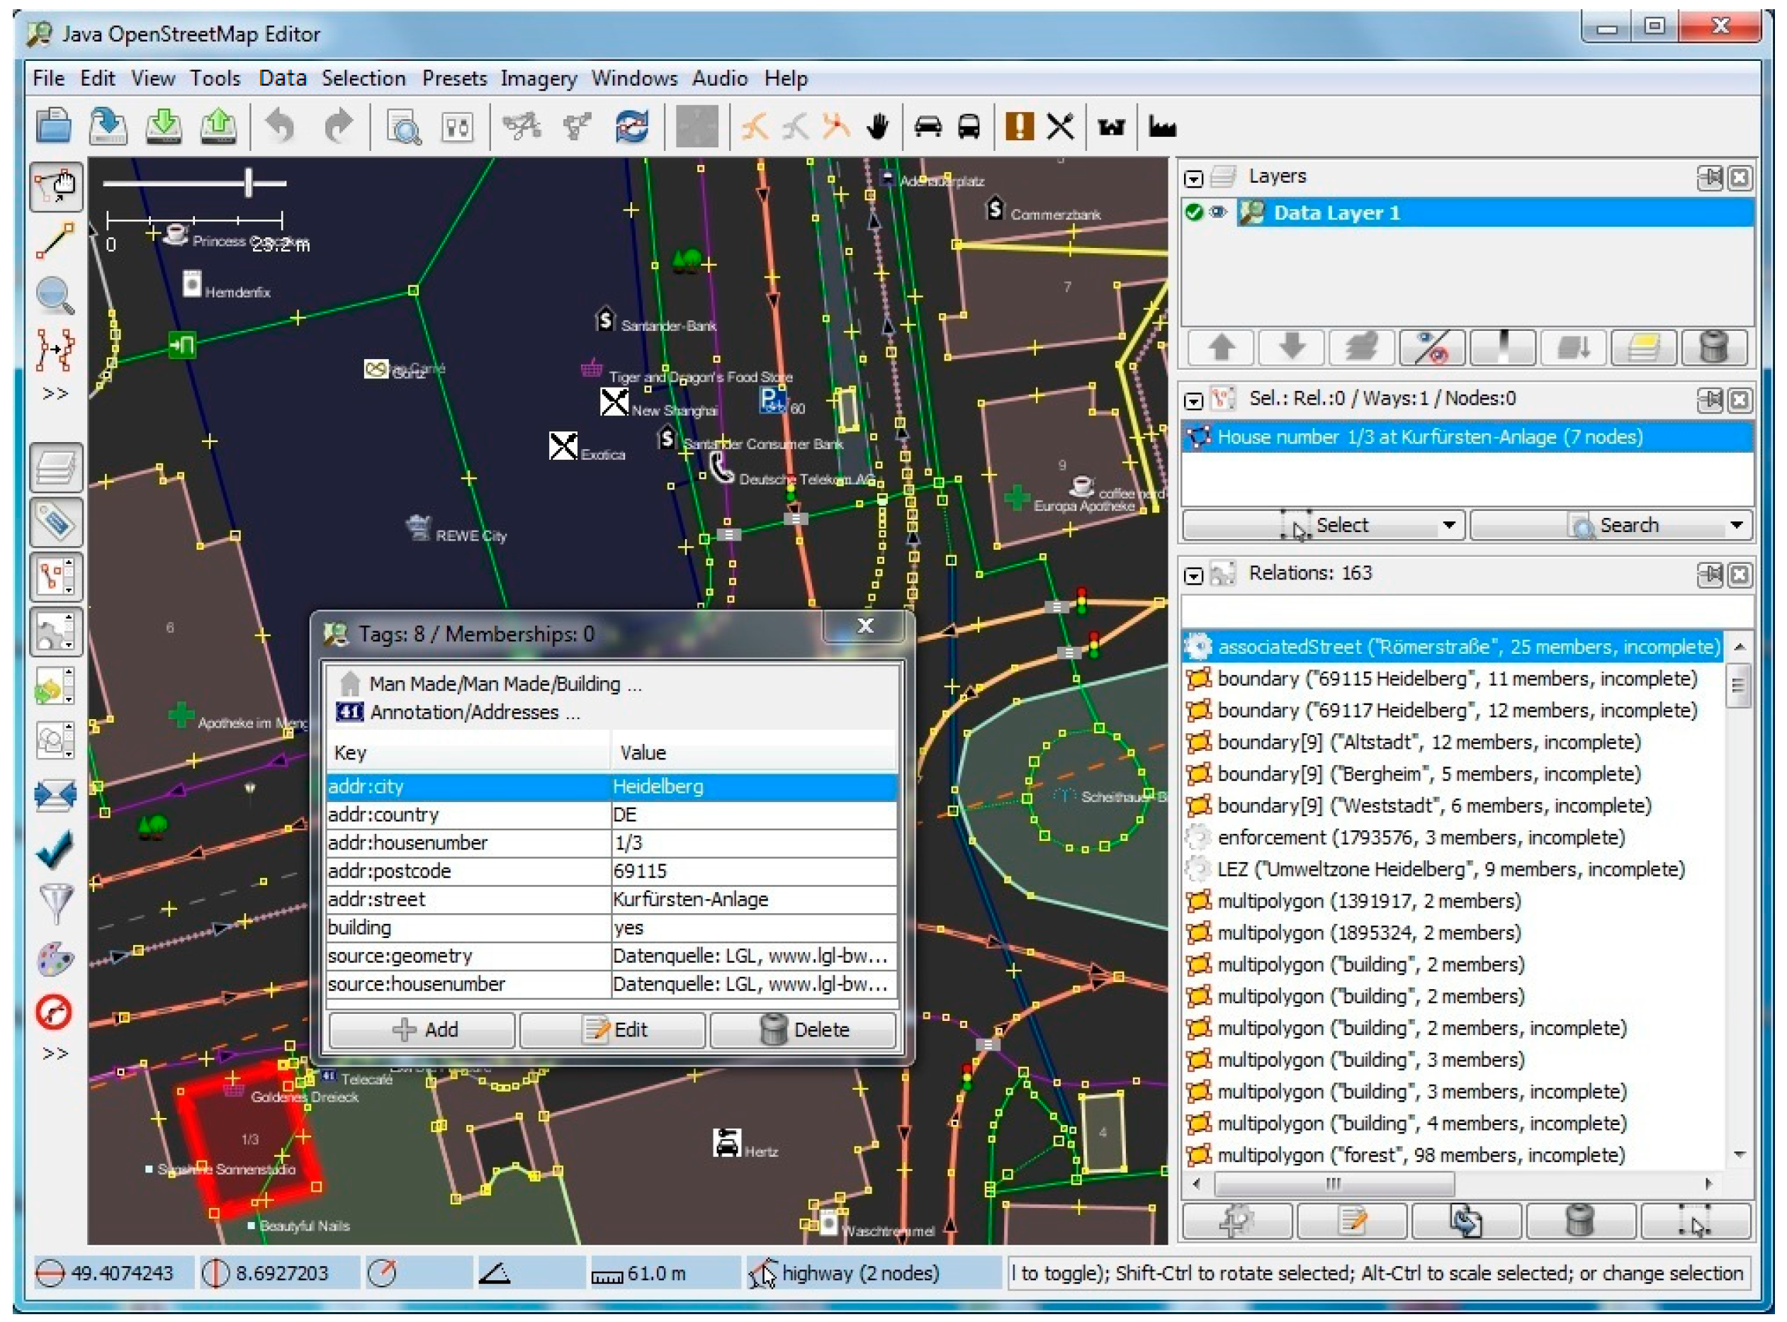Open the Presets menu
Screen dimensions: 1787x1322
(x=455, y=79)
